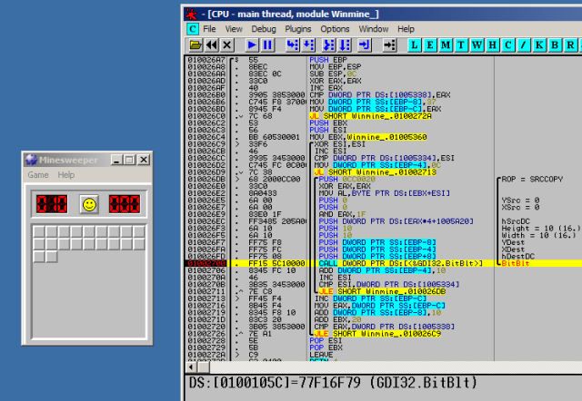Image resolution: width=582 pixels, height=401 pixels.
Task: Click the Minesweeper timer display
Action: [125, 204]
